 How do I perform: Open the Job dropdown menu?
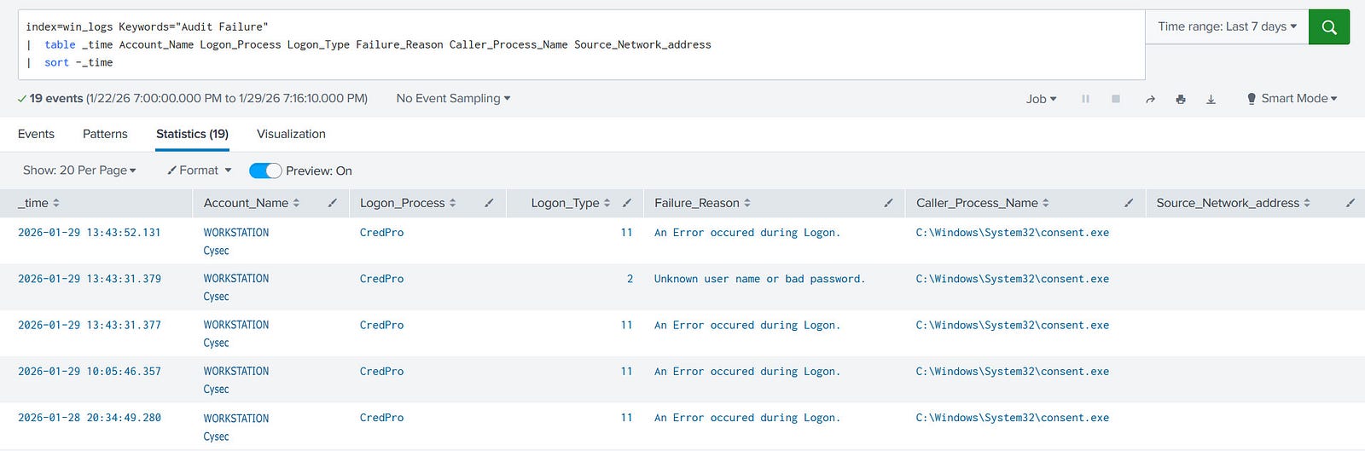[x=1041, y=99]
